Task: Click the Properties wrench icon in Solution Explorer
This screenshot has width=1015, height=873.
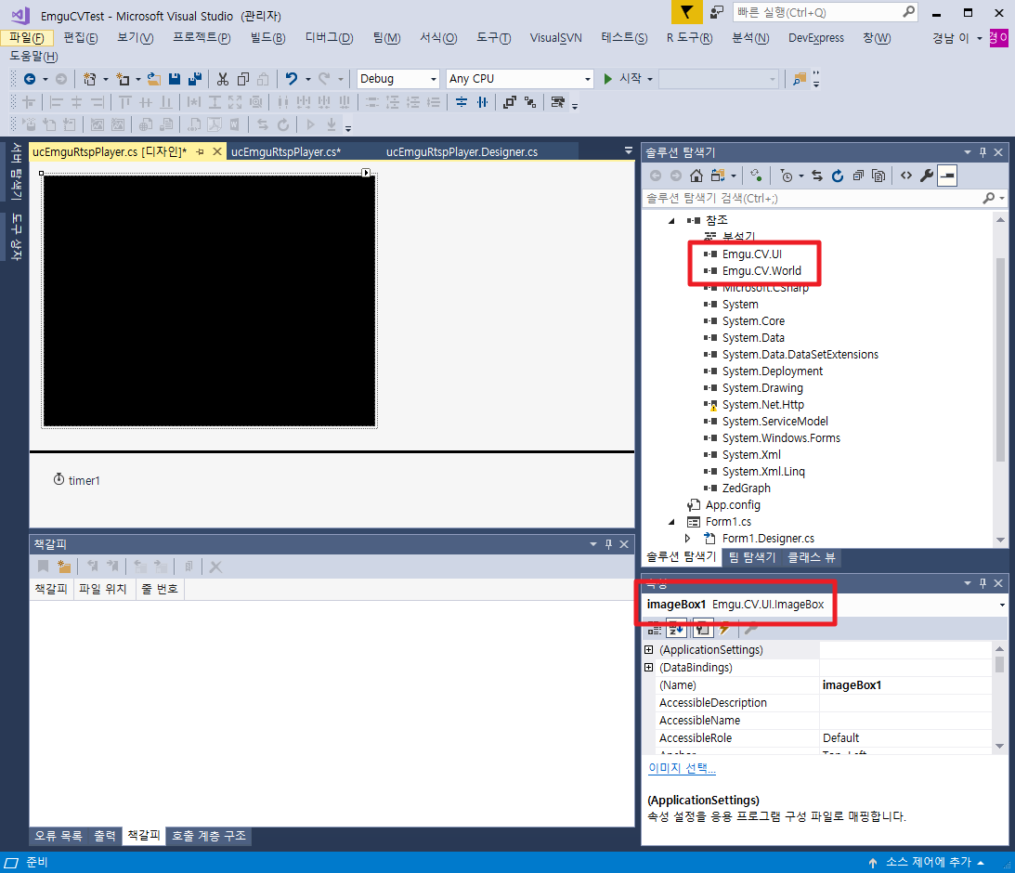Action: pyautogui.click(x=924, y=176)
